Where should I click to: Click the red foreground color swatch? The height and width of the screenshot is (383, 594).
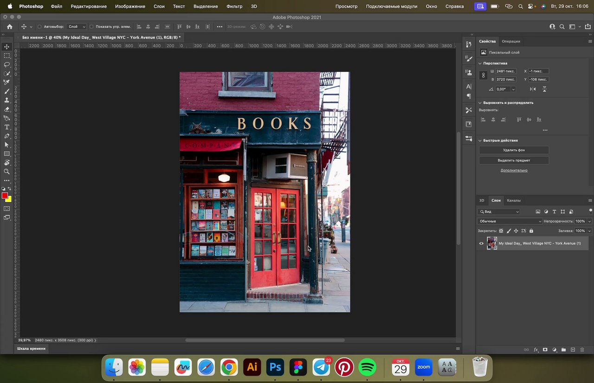[5, 195]
